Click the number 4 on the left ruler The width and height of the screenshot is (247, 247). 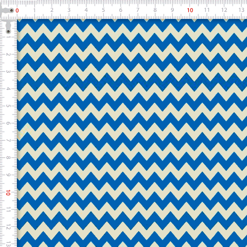(x=8, y=89)
